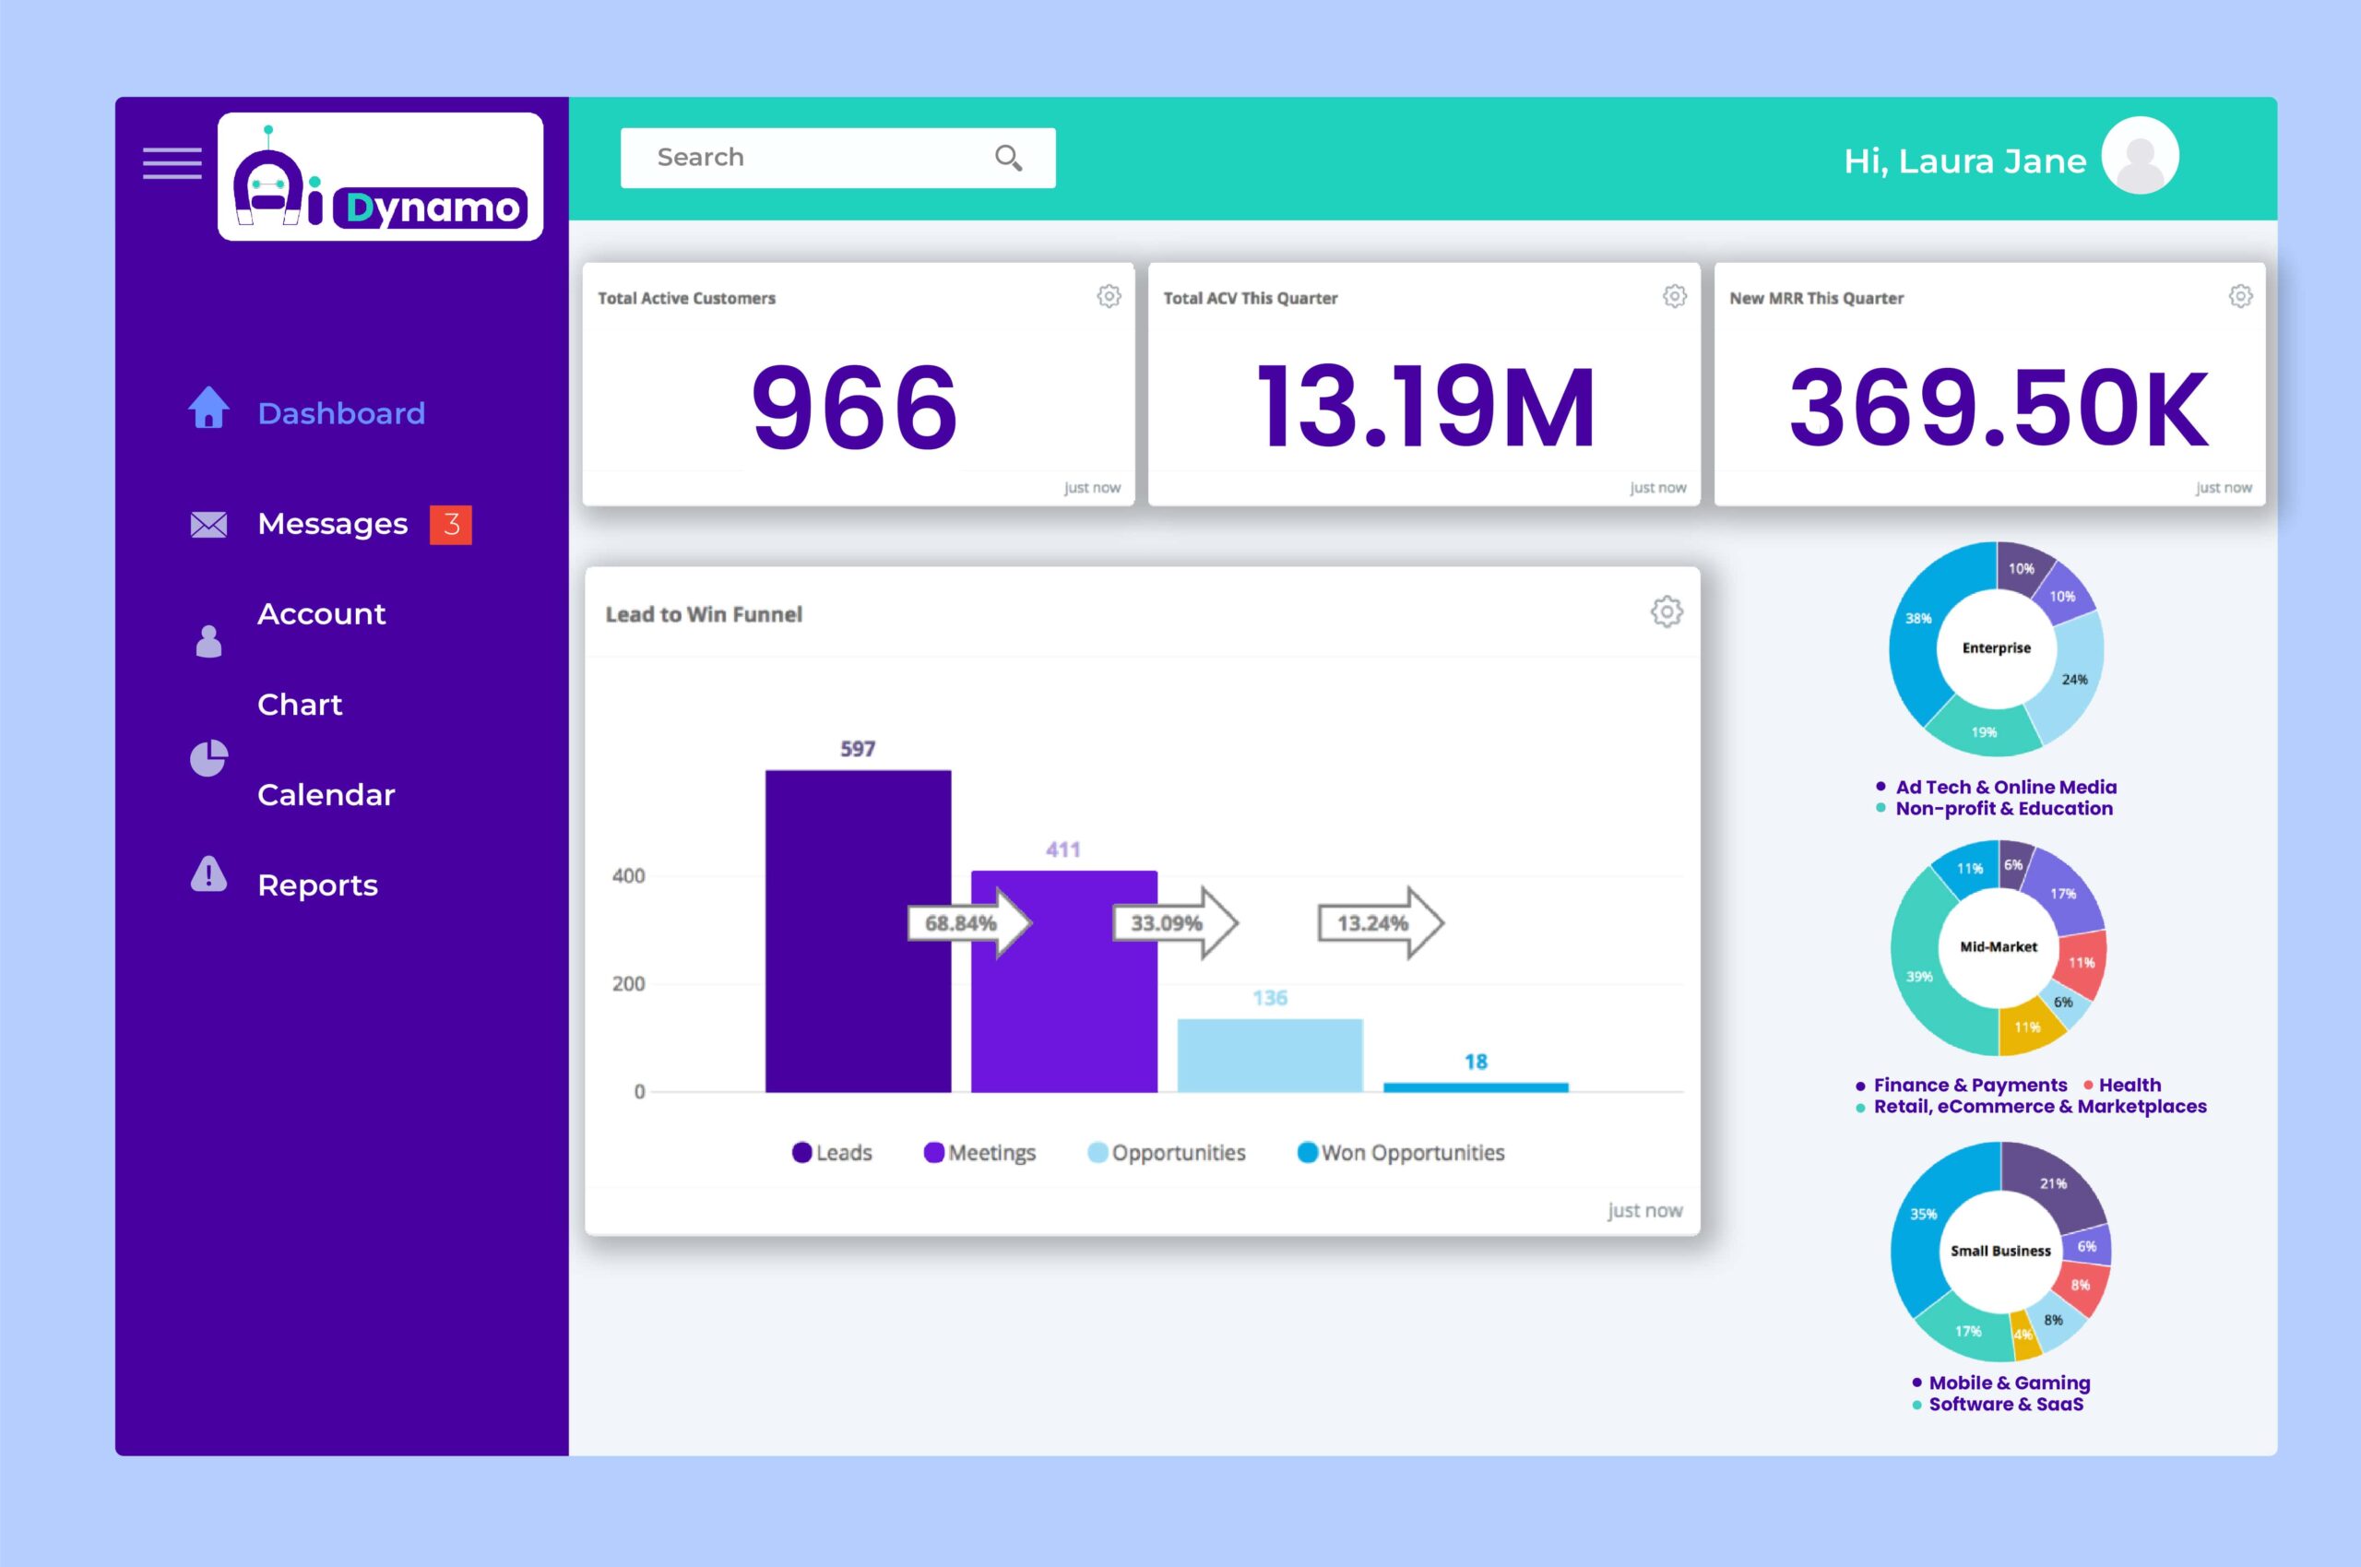The image size is (2361, 1567).
Task: Open settings gear on New MRR This Quarter
Action: pos(2240,296)
